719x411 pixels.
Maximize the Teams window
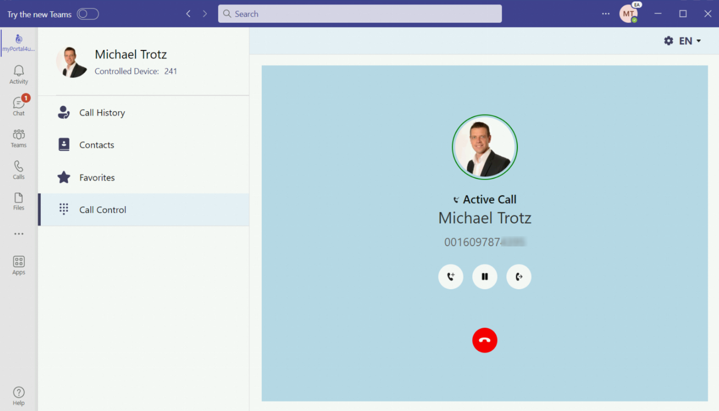point(683,14)
